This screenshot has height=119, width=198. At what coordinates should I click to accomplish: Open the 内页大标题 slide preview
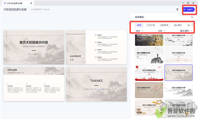click(x=34, y=84)
